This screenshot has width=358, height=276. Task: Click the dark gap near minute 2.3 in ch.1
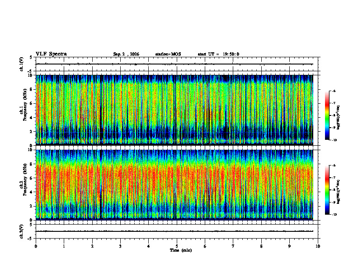(101, 110)
